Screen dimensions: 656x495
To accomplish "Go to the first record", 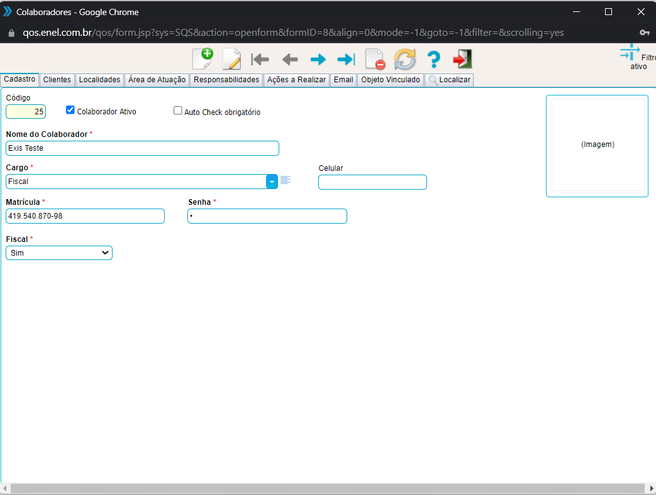I will pyautogui.click(x=260, y=60).
